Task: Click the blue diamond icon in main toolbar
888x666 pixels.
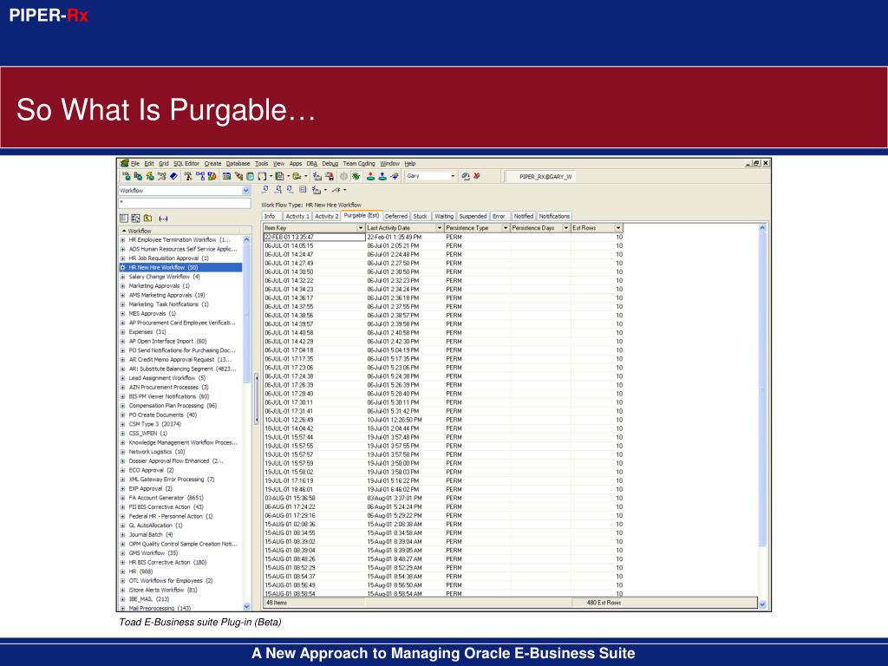Action: point(173,176)
